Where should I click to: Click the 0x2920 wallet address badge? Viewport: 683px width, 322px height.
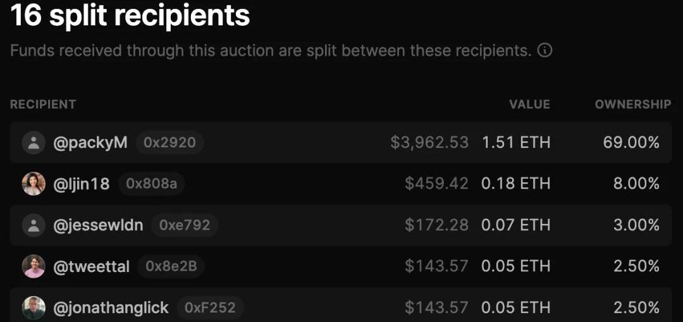[169, 142]
